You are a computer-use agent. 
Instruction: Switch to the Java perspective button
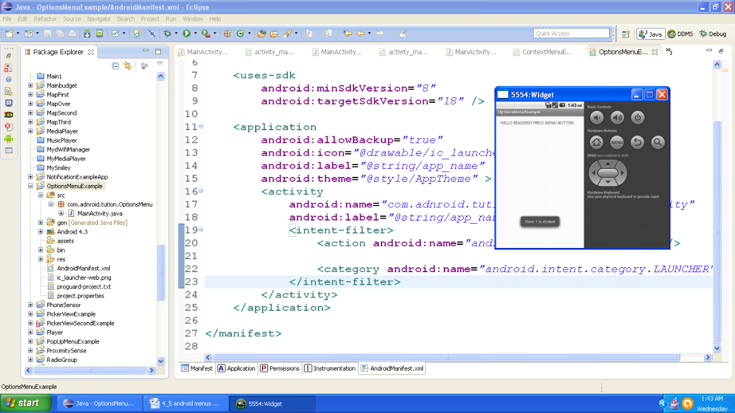pos(651,34)
